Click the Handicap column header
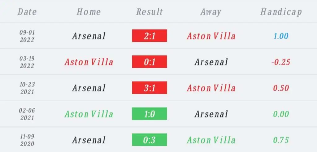 [x=281, y=12]
